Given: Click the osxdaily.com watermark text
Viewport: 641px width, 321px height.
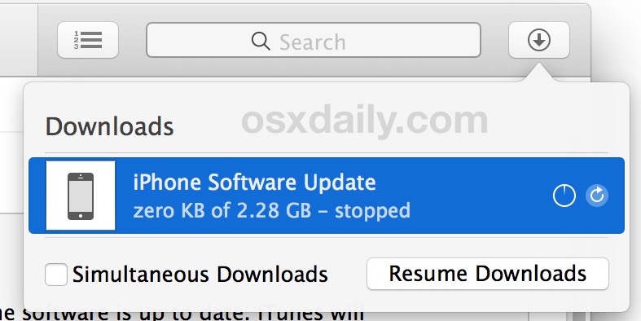Looking at the screenshot, I should 365,120.
